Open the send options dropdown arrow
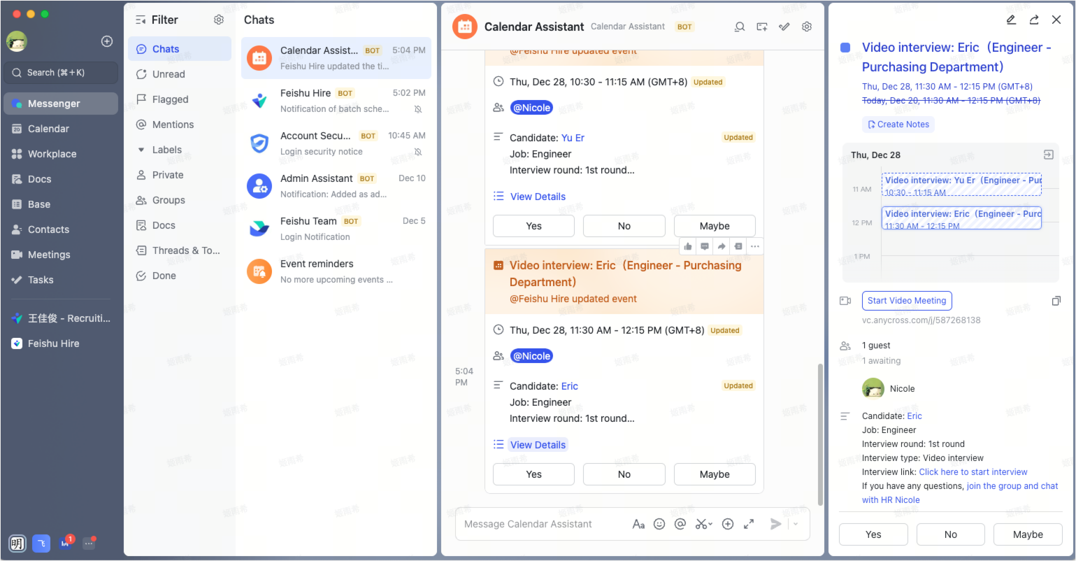This screenshot has width=1076, height=561. click(x=796, y=524)
